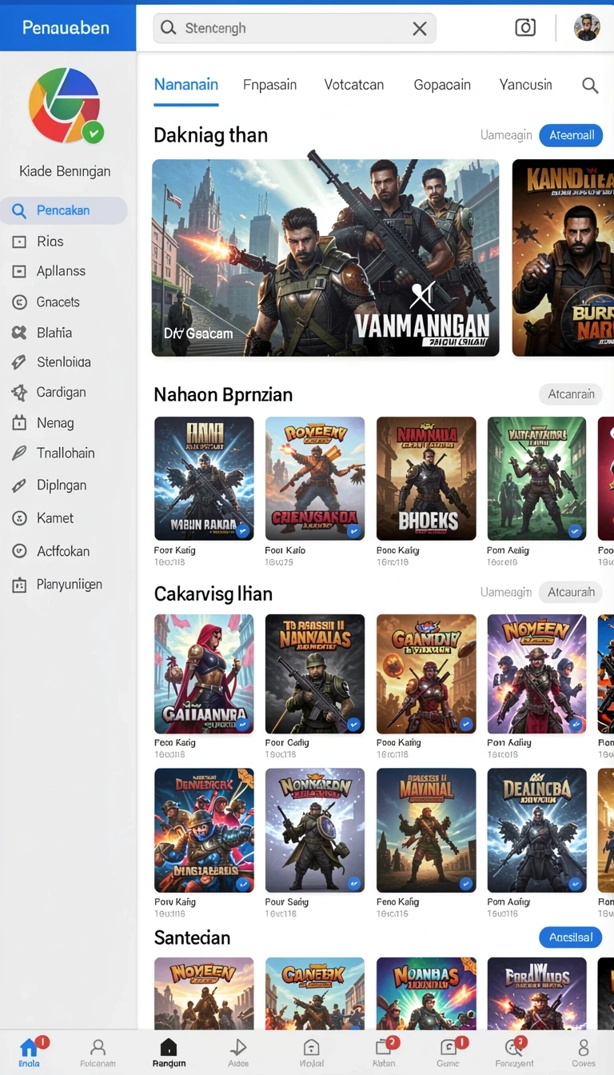The image size is (614, 1075).
Task: Switch to the Gopacain tab
Action: 442,85
